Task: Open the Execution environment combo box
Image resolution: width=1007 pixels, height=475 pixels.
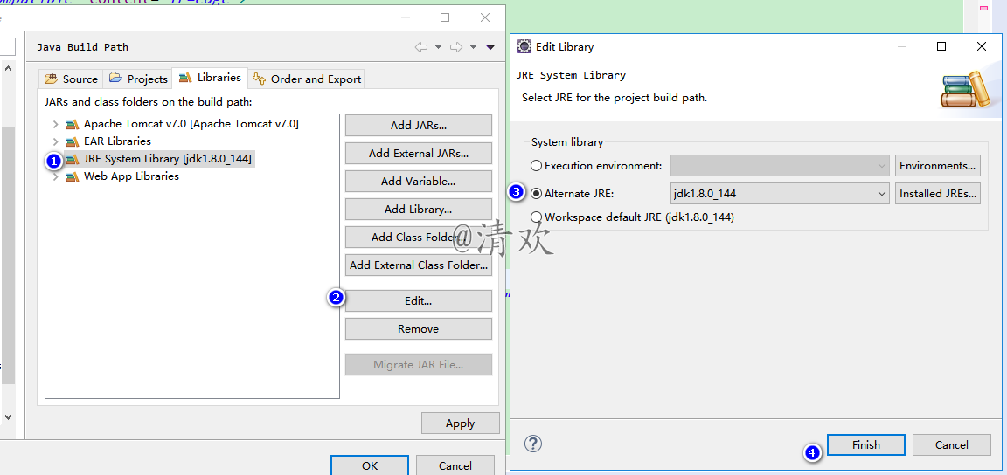Action: coord(780,166)
